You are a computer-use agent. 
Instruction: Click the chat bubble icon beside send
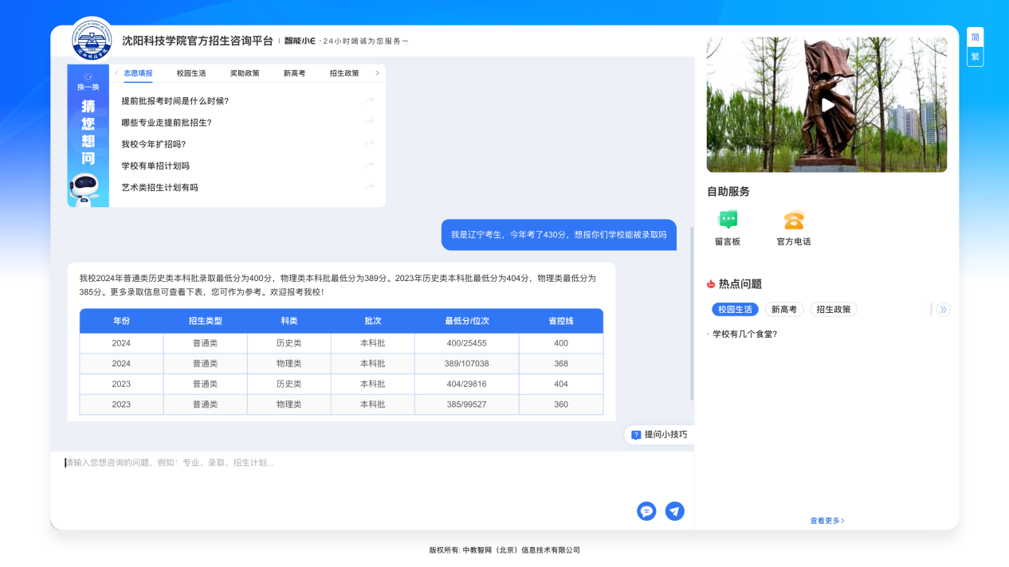click(x=646, y=511)
